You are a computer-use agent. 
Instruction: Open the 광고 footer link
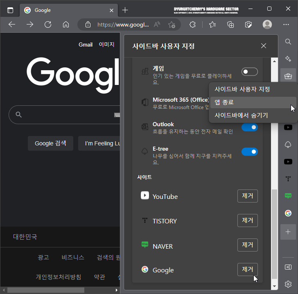(43, 257)
